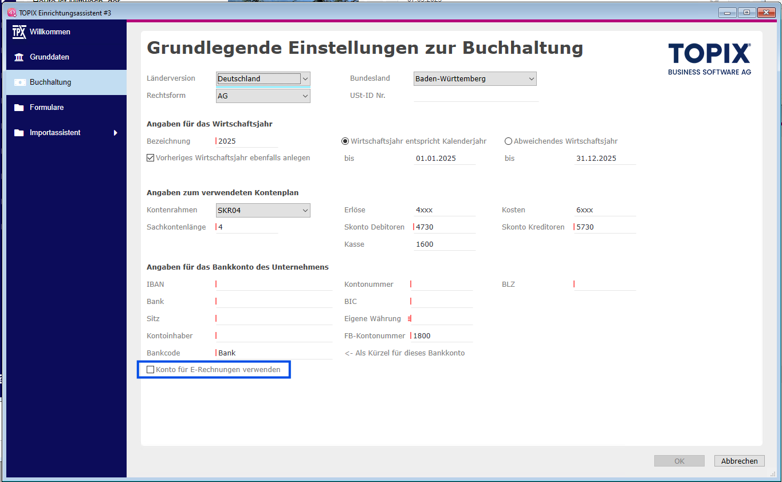The width and height of the screenshot is (782, 482).
Task: Close the Einrichtungsassistent window
Action: click(765, 12)
